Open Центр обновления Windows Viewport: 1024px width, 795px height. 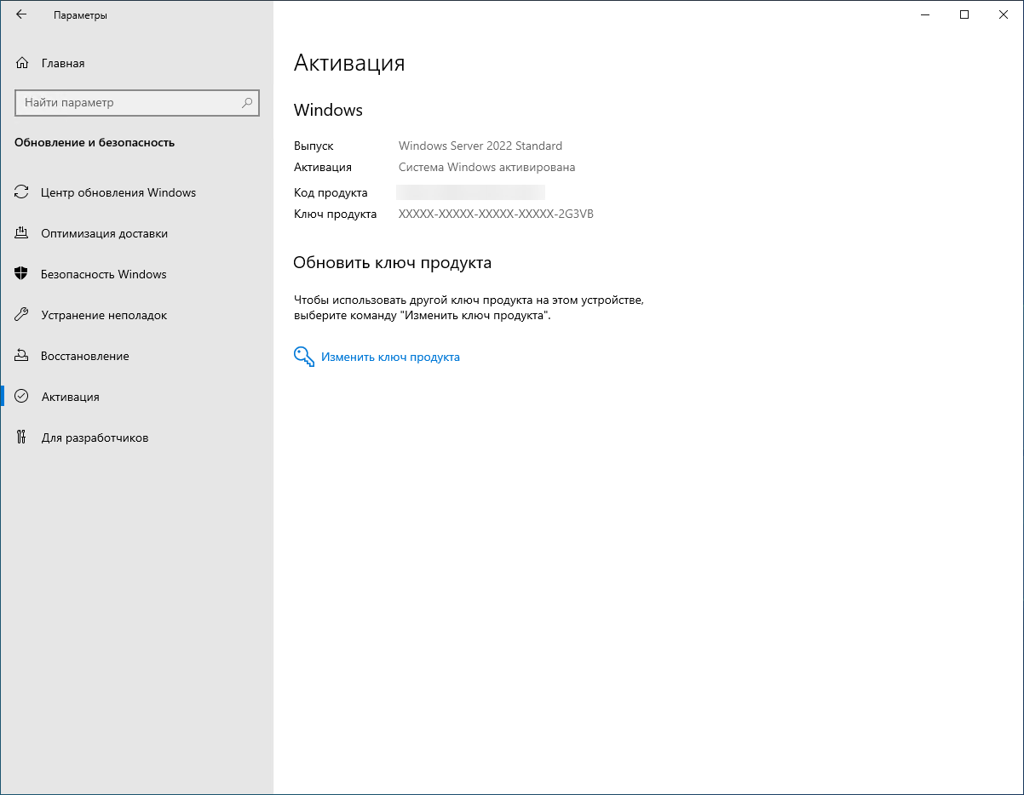coord(136,192)
